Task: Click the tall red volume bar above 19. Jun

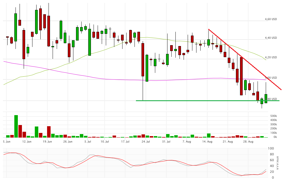Action: click(x=49, y=132)
